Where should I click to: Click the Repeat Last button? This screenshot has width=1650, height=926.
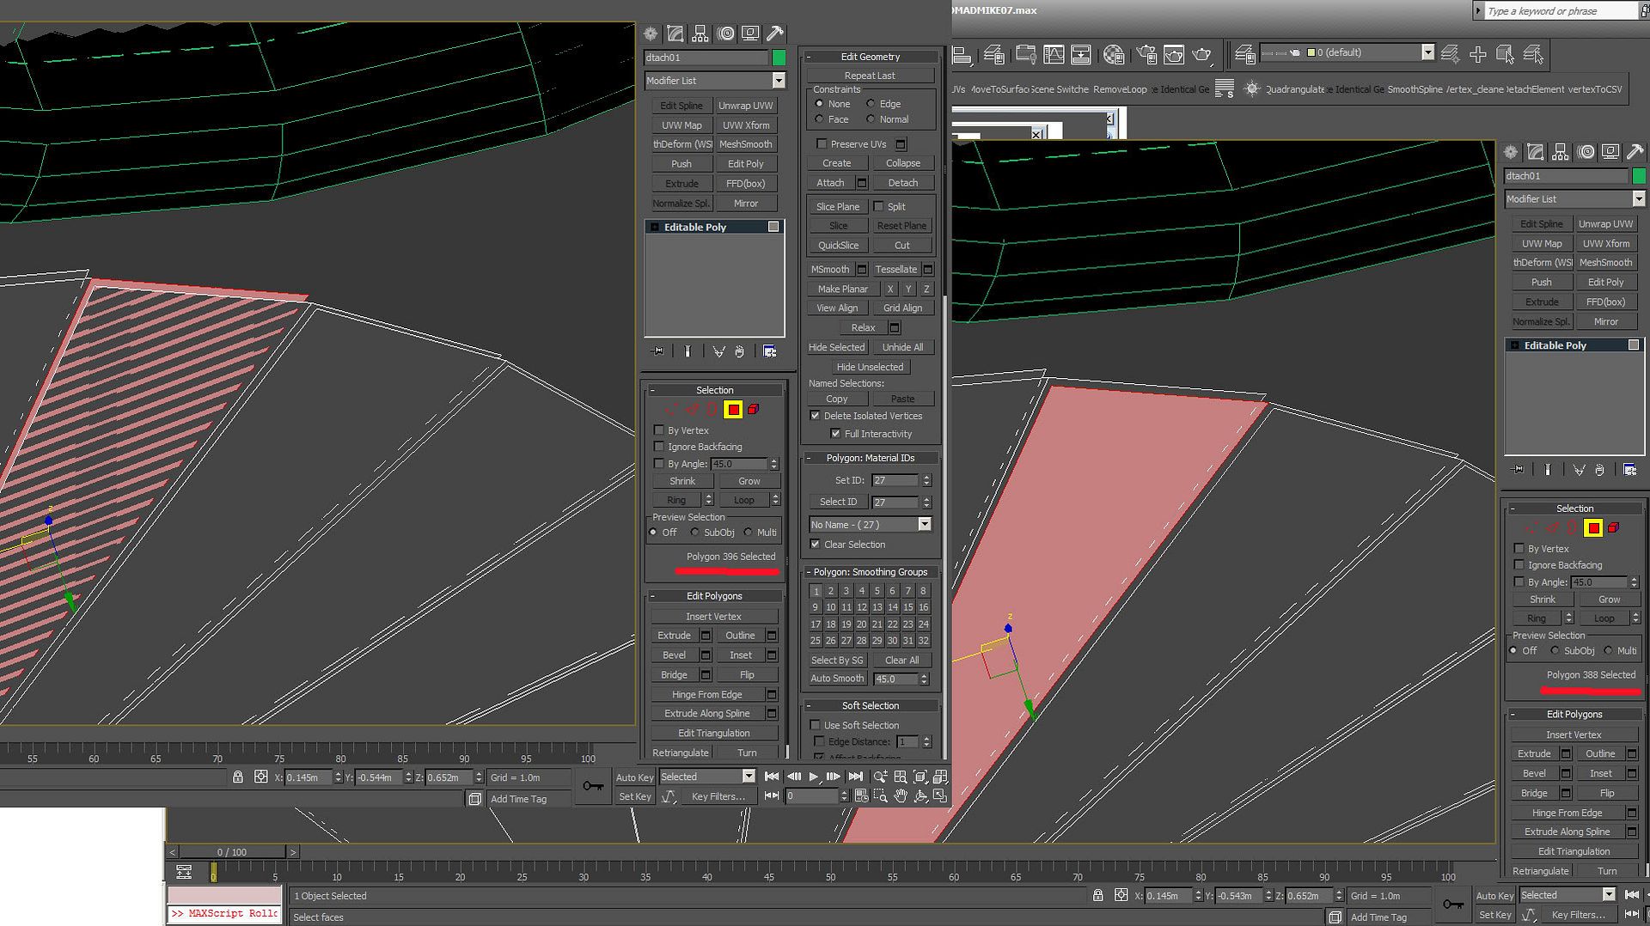coord(870,76)
